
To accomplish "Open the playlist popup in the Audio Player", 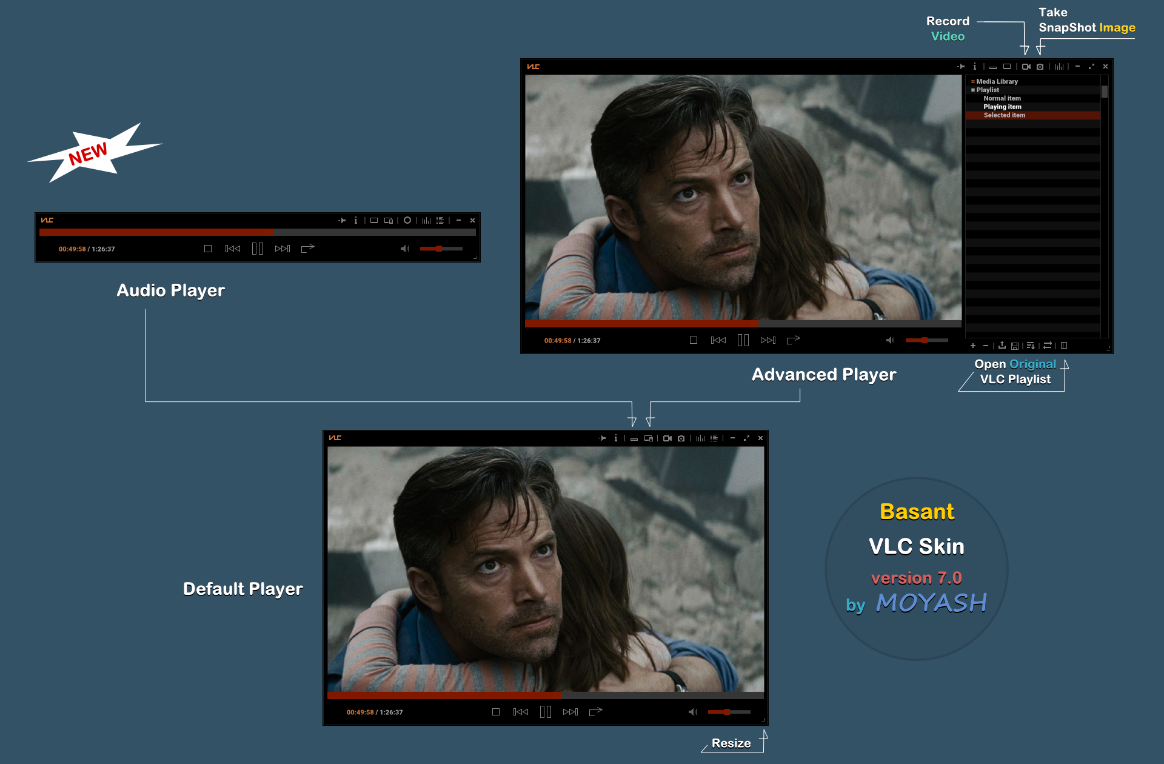I will pos(440,220).
